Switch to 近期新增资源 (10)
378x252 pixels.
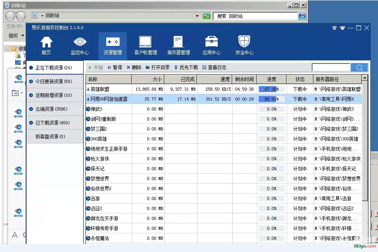click(x=55, y=95)
